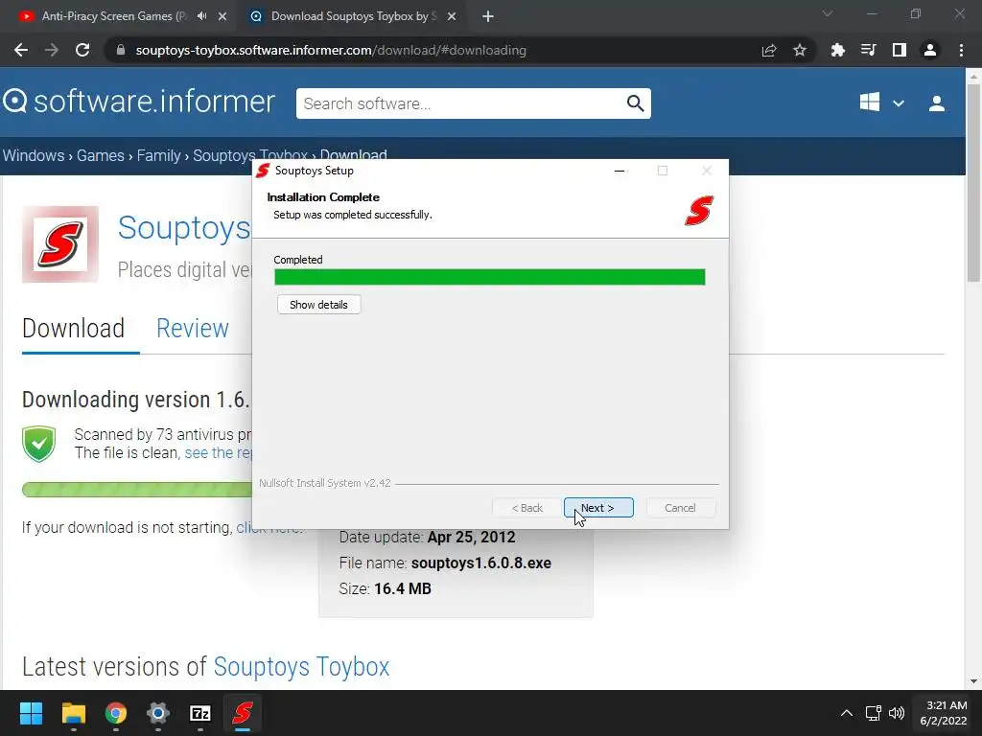Open Chrome extensions puzzle icon
Screen dimensions: 982x736
(x=837, y=50)
